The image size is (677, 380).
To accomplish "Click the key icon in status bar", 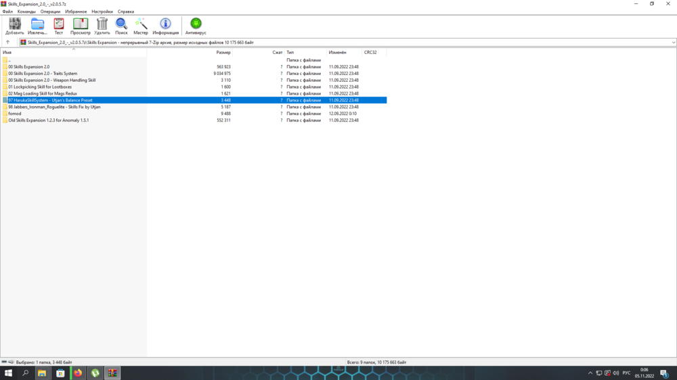I will tap(11, 362).
